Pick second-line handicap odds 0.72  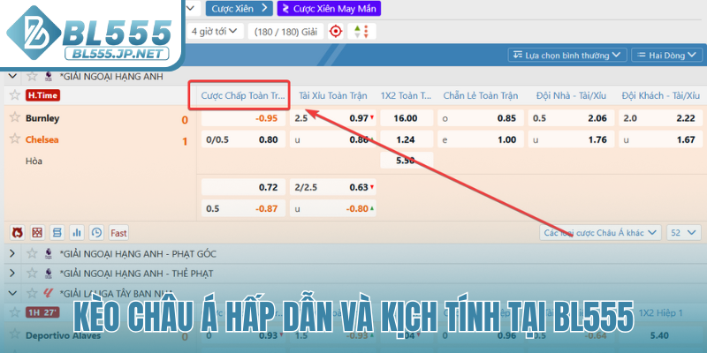click(x=244, y=187)
